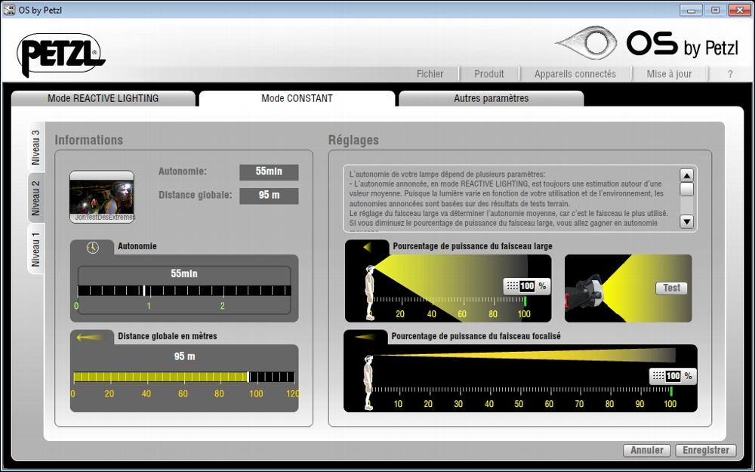The width and height of the screenshot is (755, 472).
Task: Open the Fichier menu
Action: click(x=430, y=74)
